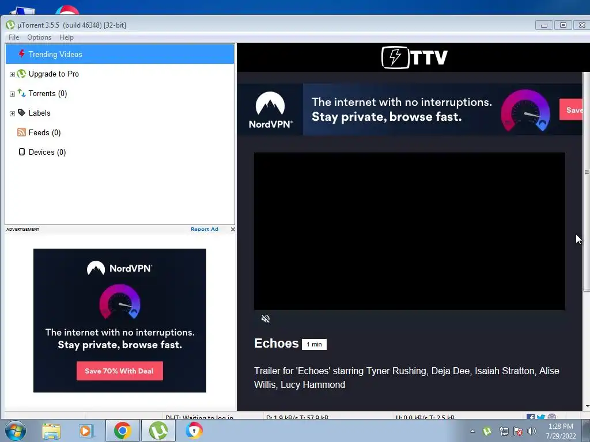Viewport: 590px width, 442px height.
Task: Click the red Save button in banner
Action: pos(571,110)
